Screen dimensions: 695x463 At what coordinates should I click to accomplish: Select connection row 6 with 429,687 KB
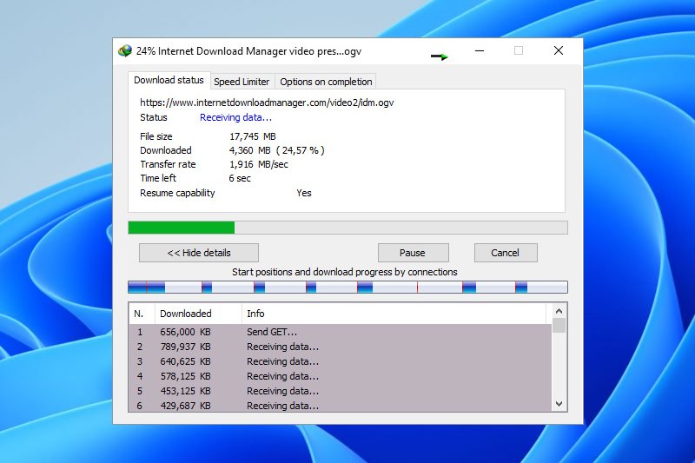point(340,406)
